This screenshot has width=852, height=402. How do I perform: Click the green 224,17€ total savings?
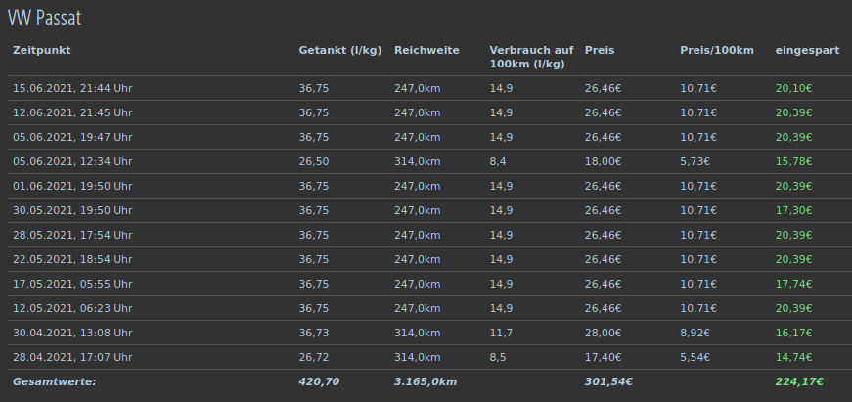(x=799, y=381)
